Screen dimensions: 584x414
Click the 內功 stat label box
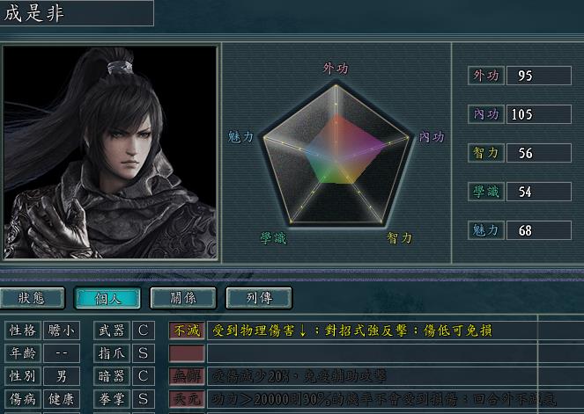click(x=486, y=114)
